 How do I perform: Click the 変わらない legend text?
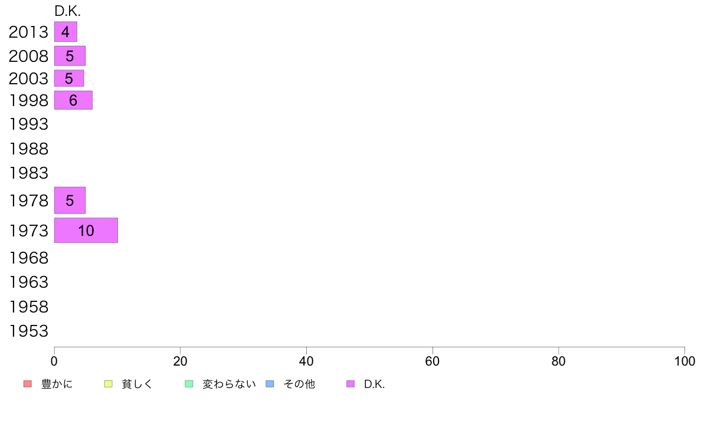pos(229,384)
